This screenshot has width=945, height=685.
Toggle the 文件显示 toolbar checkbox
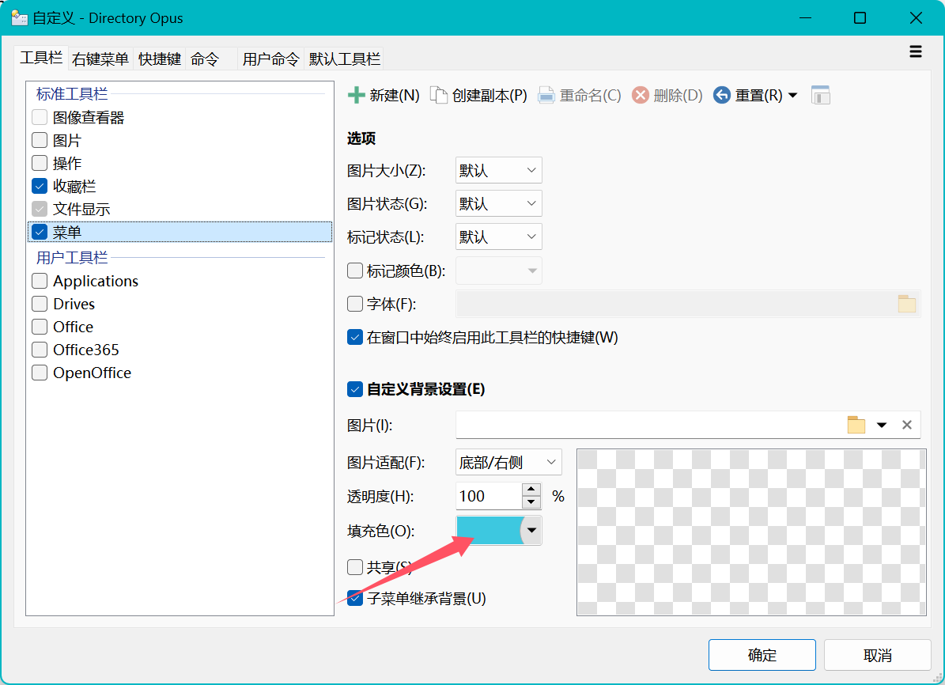click(40, 209)
